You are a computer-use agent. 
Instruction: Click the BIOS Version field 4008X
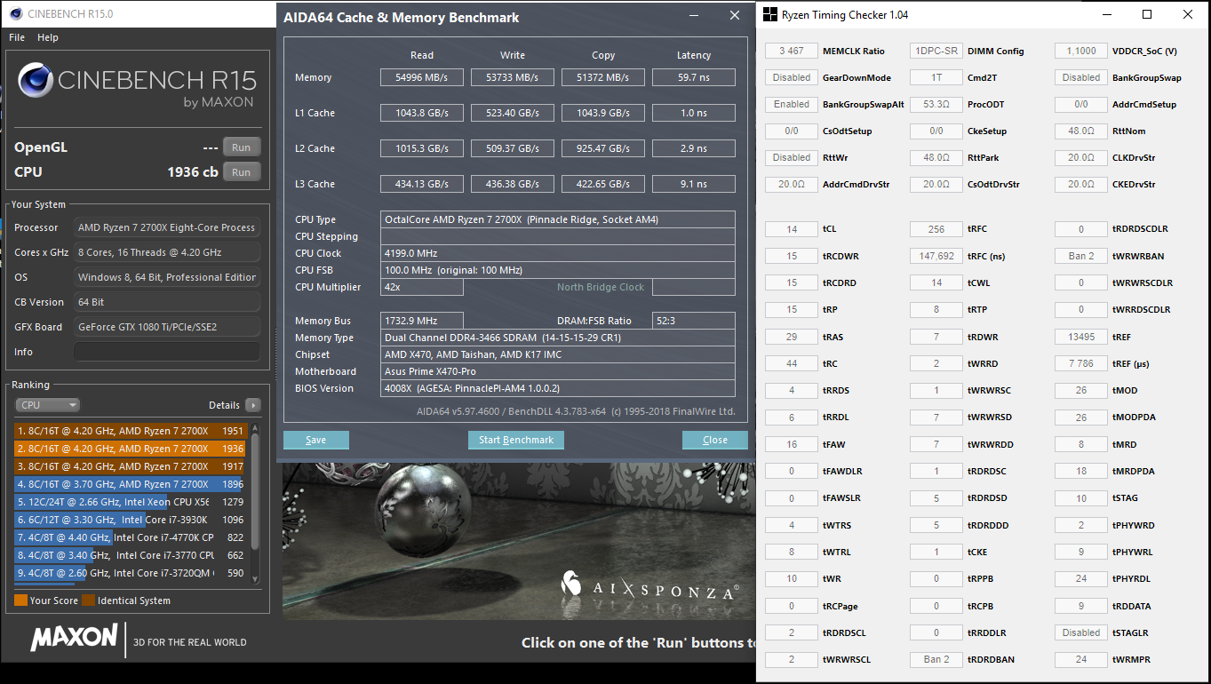click(557, 388)
